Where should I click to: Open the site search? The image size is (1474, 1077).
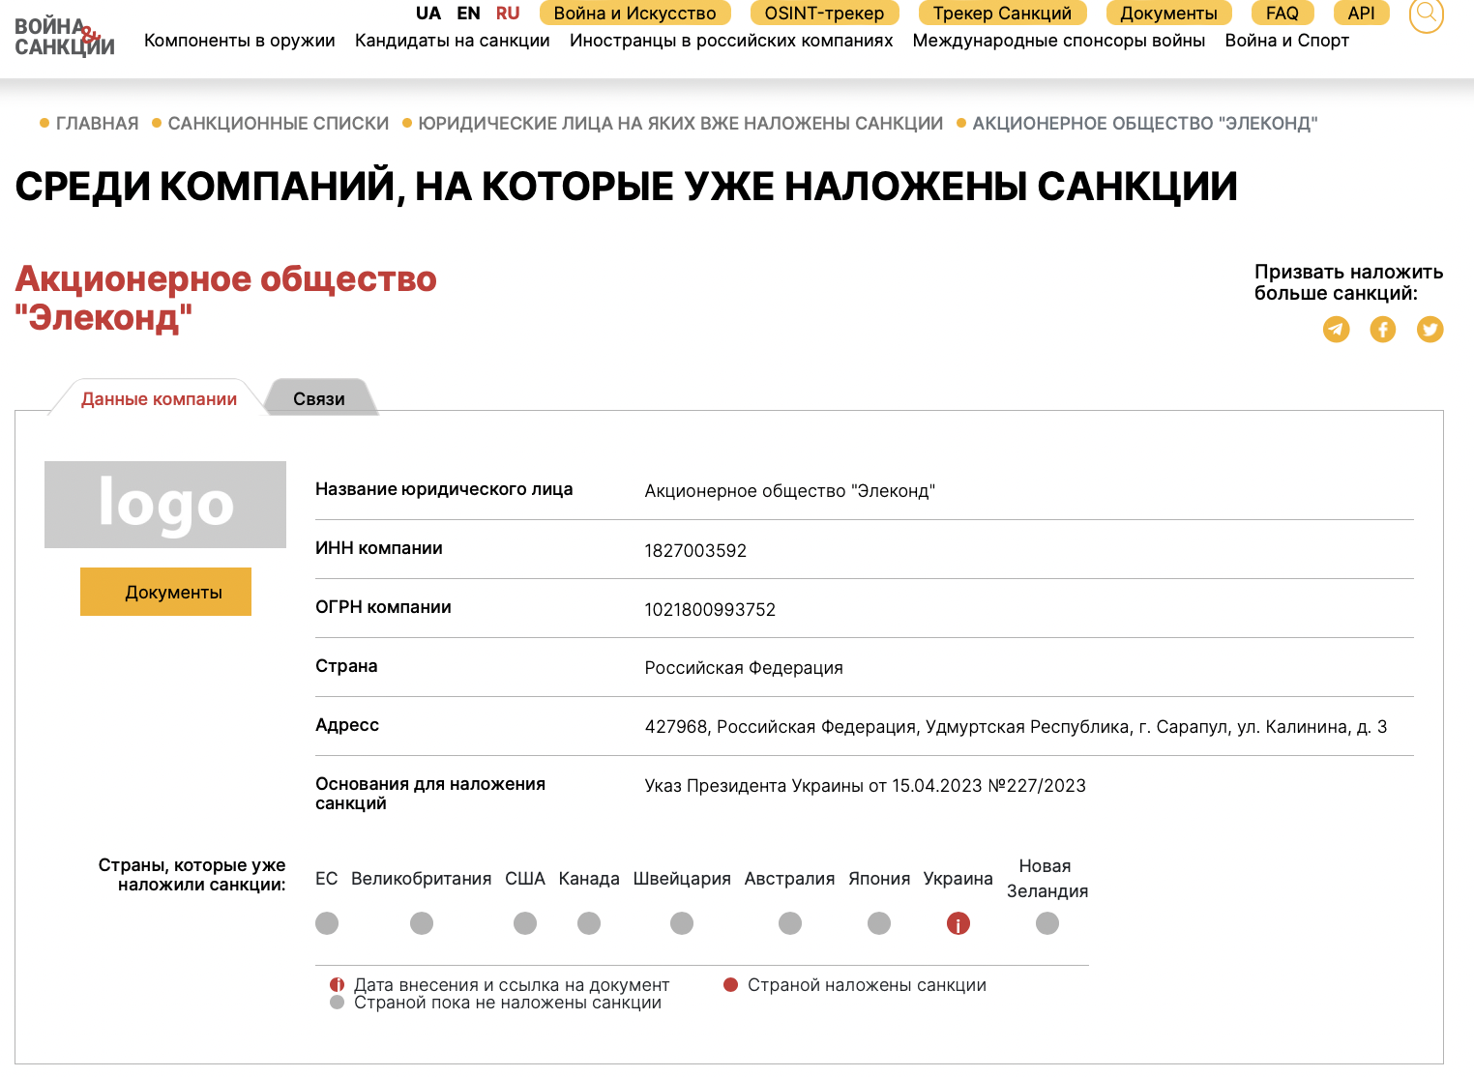pos(1426,15)
